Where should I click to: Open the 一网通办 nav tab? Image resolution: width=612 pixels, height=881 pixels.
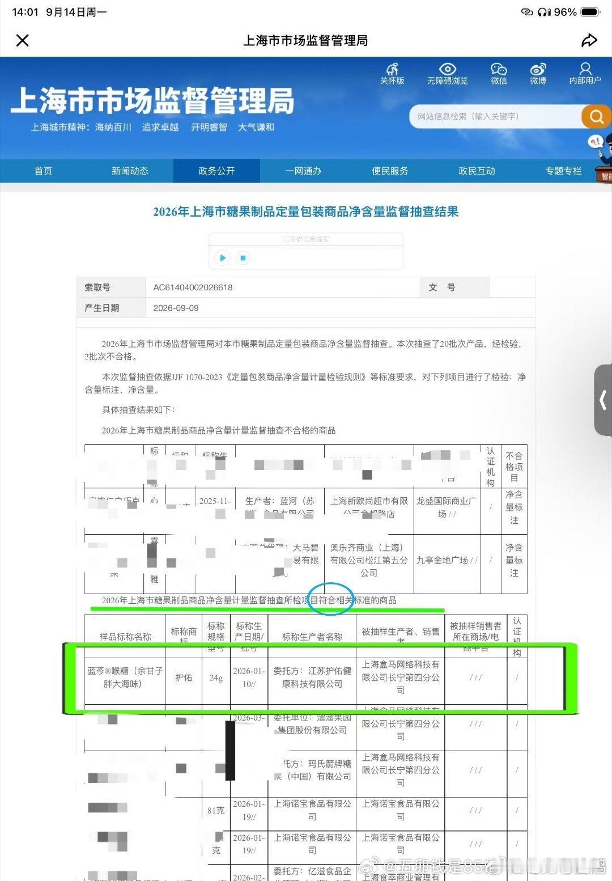coord(303,171)
